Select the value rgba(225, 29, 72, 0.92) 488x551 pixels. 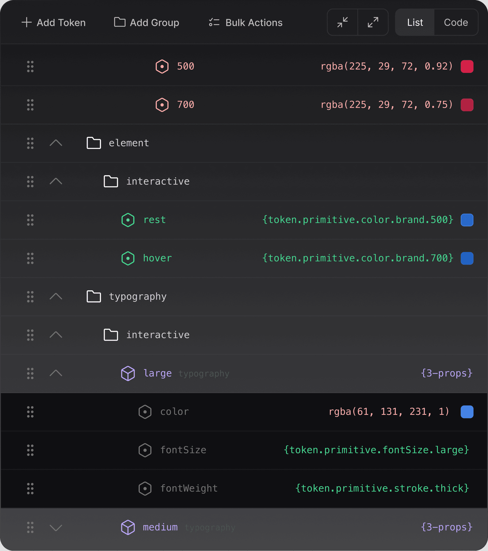tap(387, 66)
